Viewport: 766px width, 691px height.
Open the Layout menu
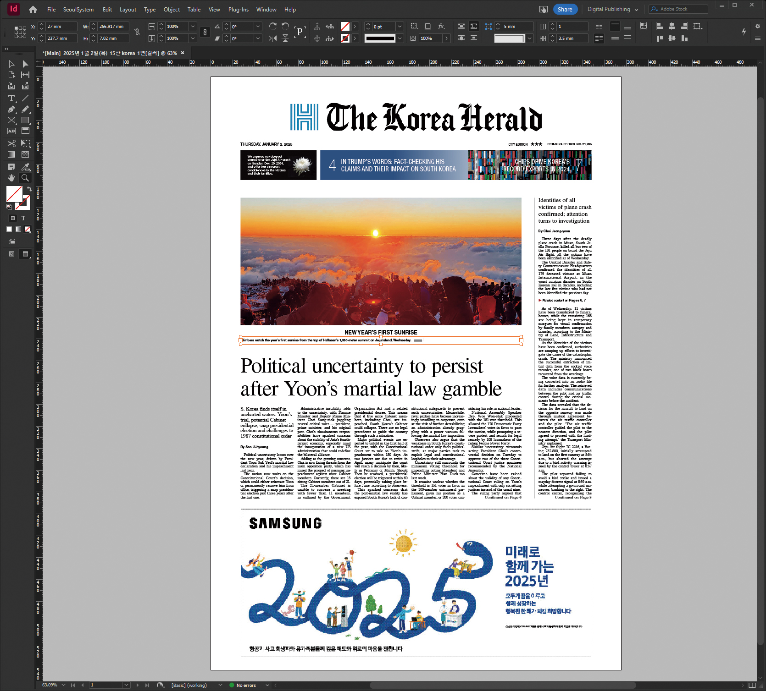tap(128, 9)
